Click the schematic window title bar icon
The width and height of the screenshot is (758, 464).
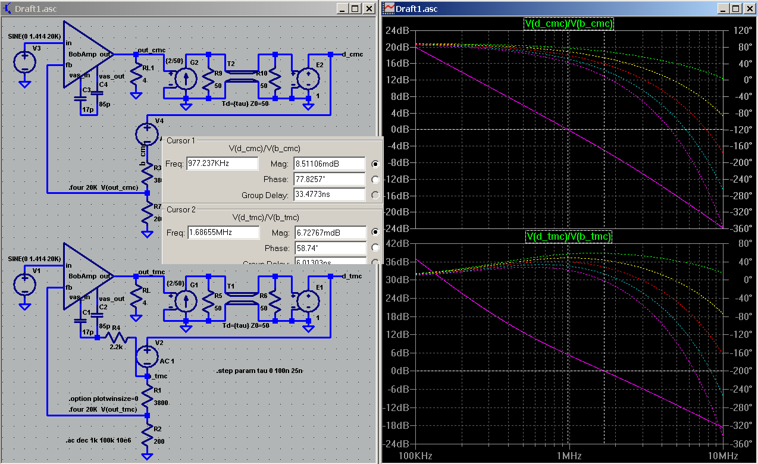pyautogui.click(x=7, y=8)
